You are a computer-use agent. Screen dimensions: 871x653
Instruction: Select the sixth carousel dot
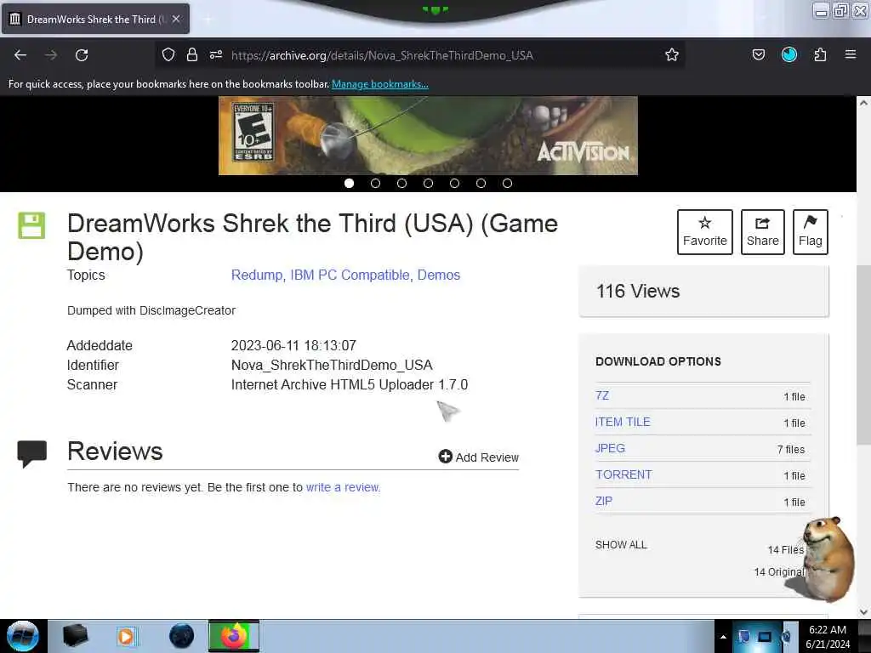point(481,184)
